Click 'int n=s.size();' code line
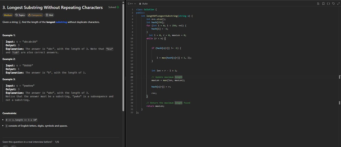Viewport: 341px width, 147px height. pyautogui.click(x=156, y=19)
